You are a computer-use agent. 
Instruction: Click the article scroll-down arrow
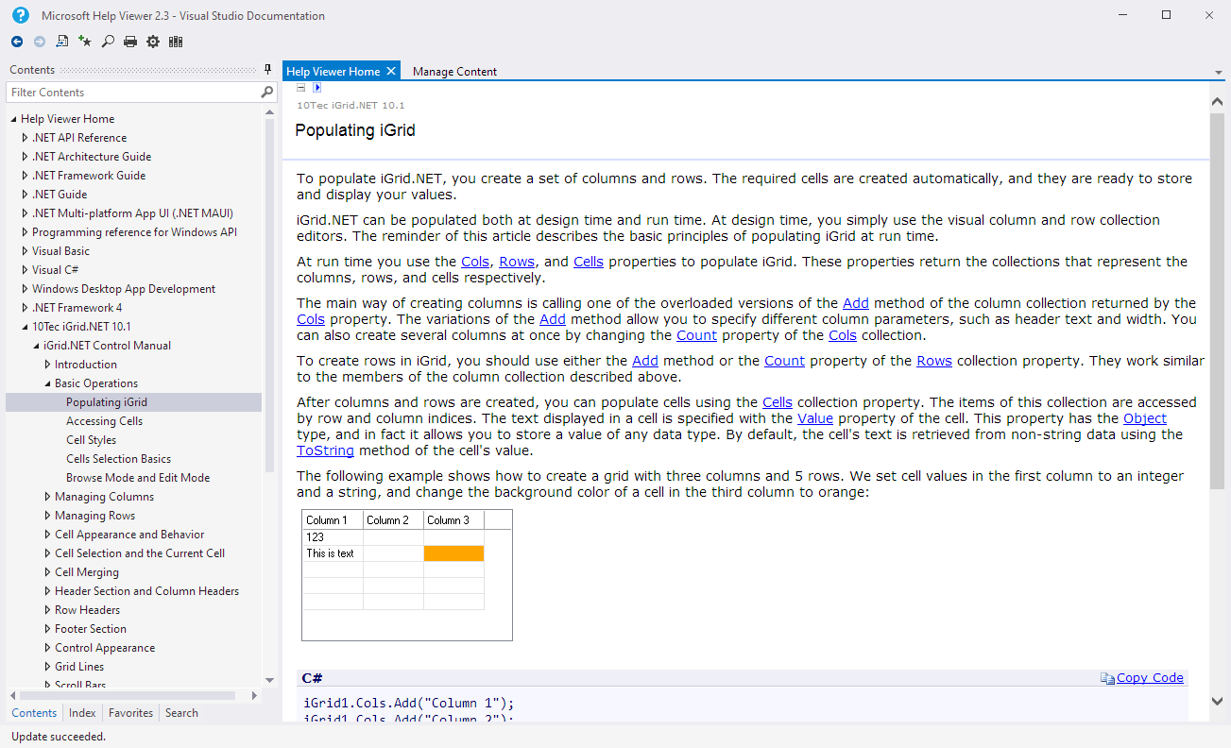pos(1217,701)
